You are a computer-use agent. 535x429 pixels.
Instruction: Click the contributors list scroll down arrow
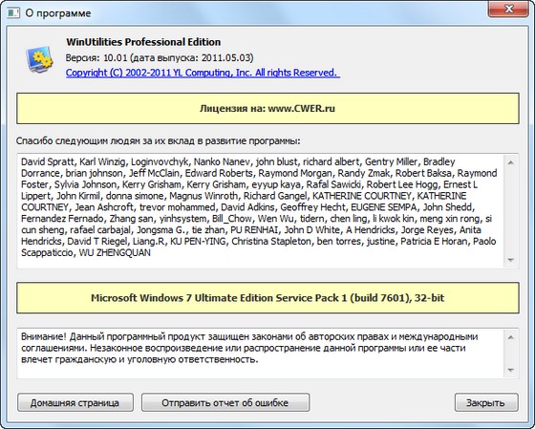pyautogui.click(x=510, y=260)
